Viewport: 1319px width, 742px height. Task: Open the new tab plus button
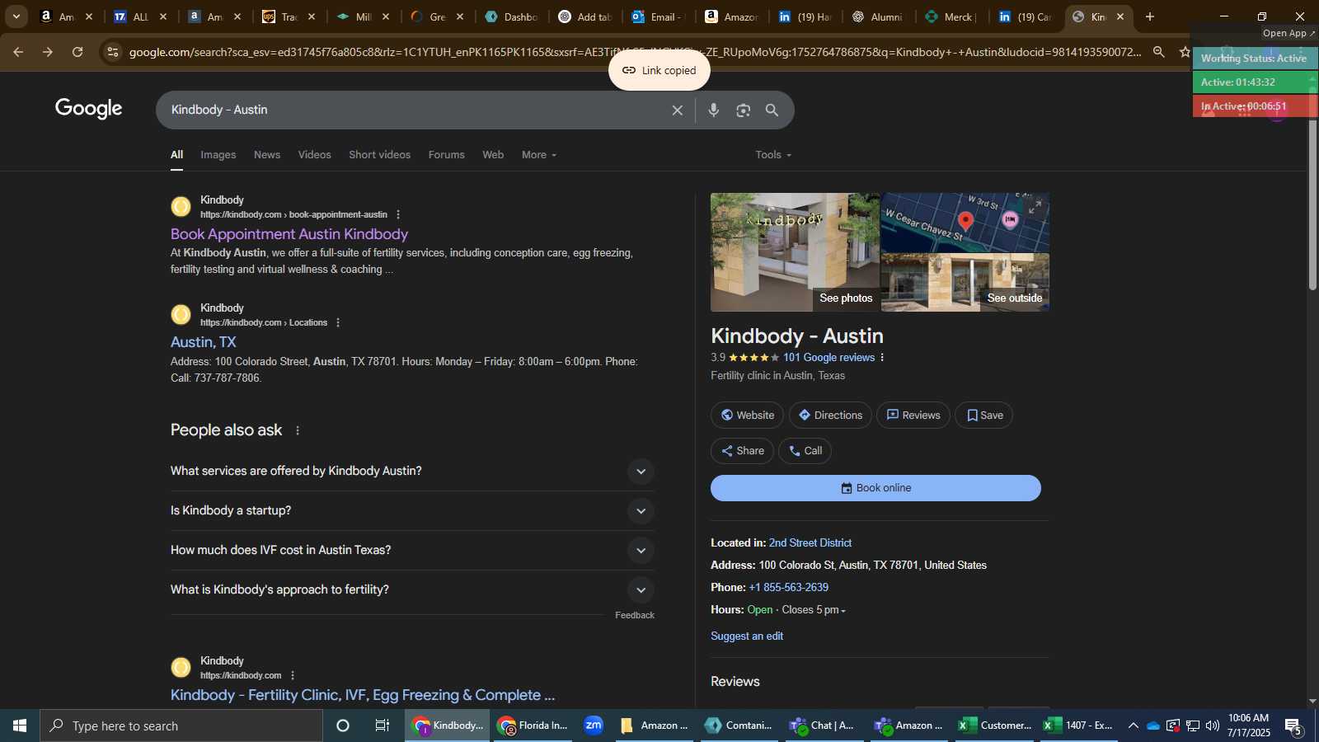1150,16
